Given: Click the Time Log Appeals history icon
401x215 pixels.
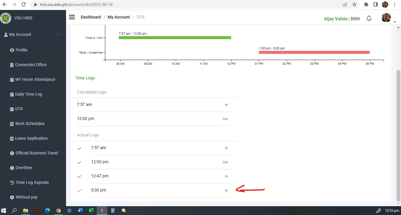Looking at the screenshot, I should pos(12,183).
